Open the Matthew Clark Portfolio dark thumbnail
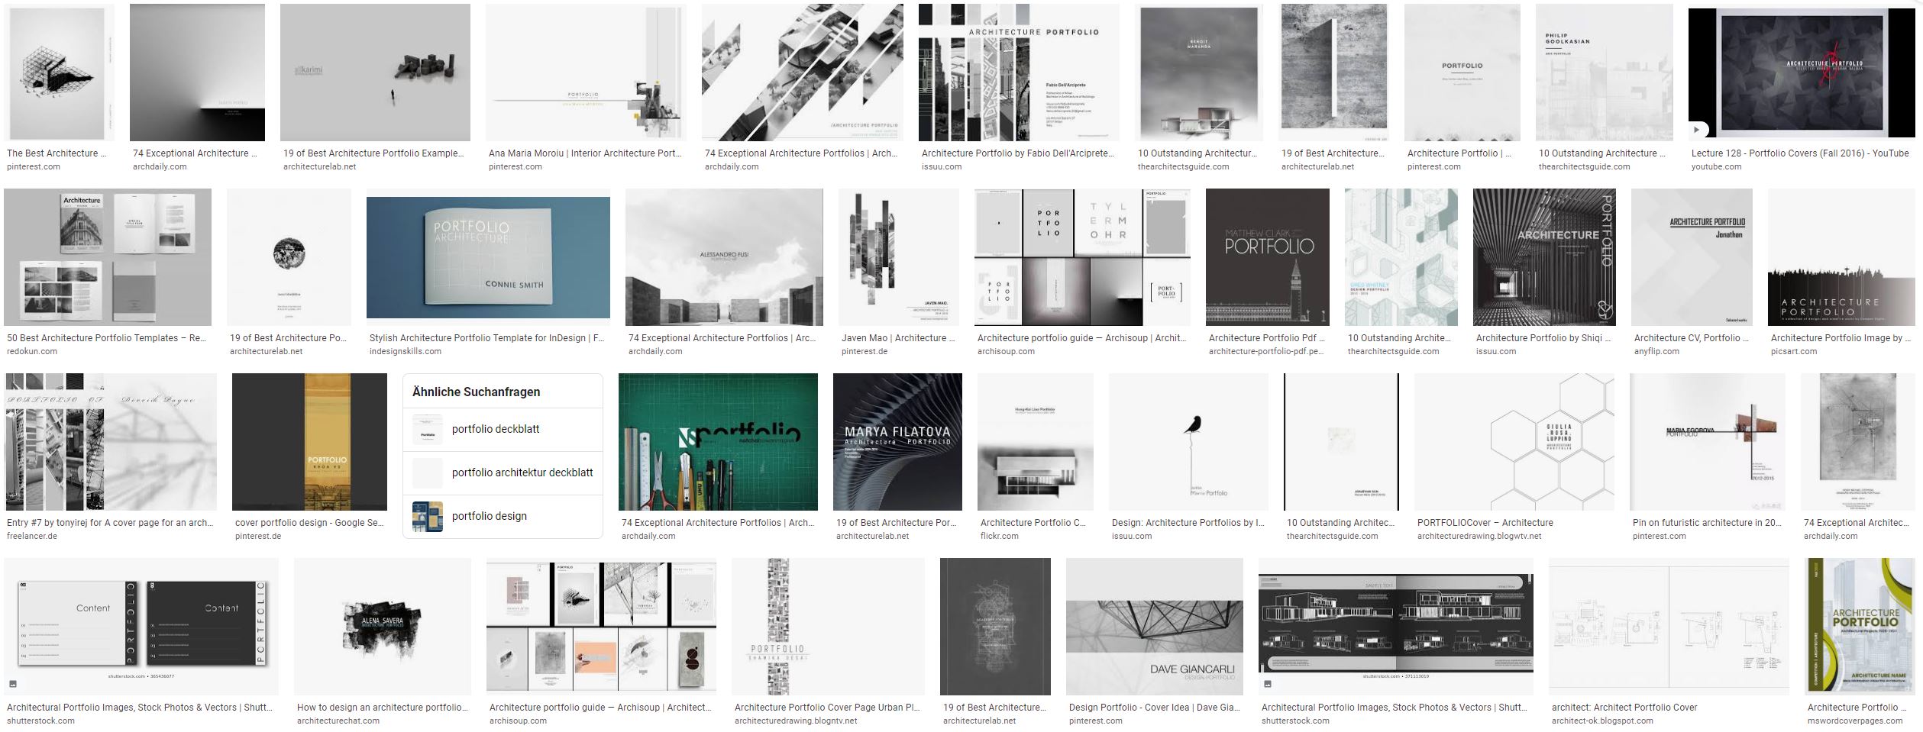This screenshot has width=1923, height=732. tap(1268, 257)
